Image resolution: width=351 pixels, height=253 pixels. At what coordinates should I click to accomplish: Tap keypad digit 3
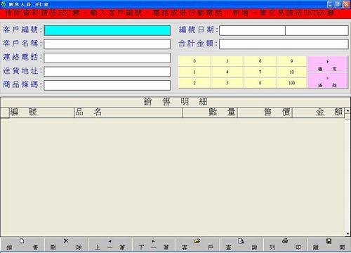[x=227, y=61]
